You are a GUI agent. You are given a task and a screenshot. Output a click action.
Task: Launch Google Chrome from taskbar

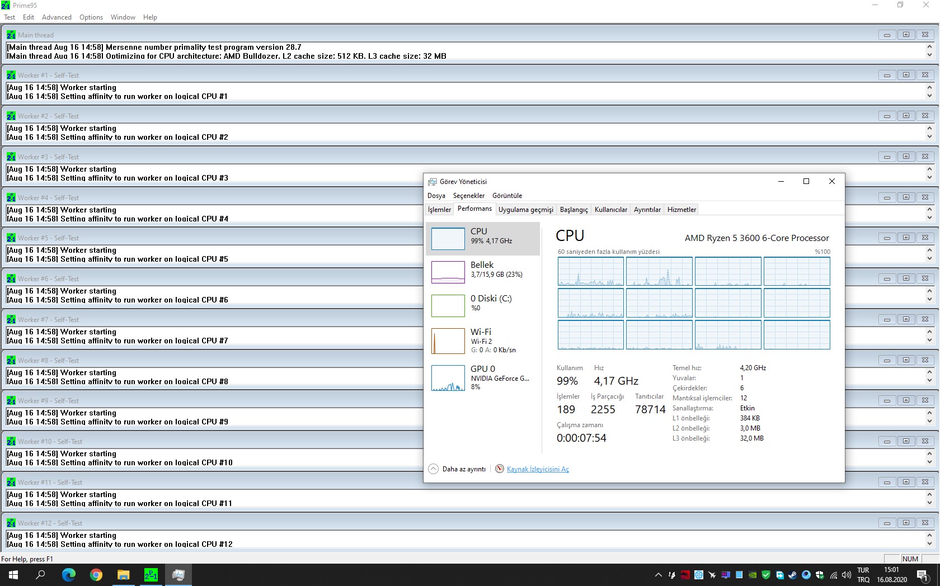(96, 575)
